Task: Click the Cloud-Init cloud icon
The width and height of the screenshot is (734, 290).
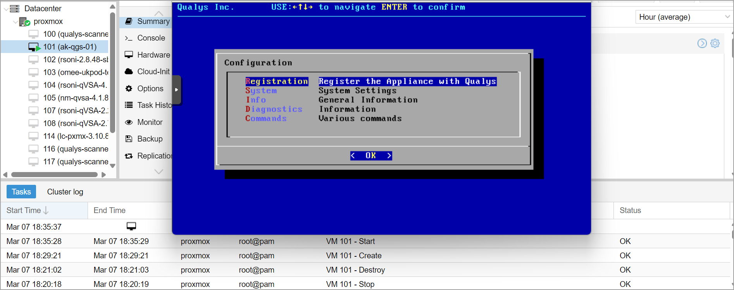Action: click(x=129, y=72)
